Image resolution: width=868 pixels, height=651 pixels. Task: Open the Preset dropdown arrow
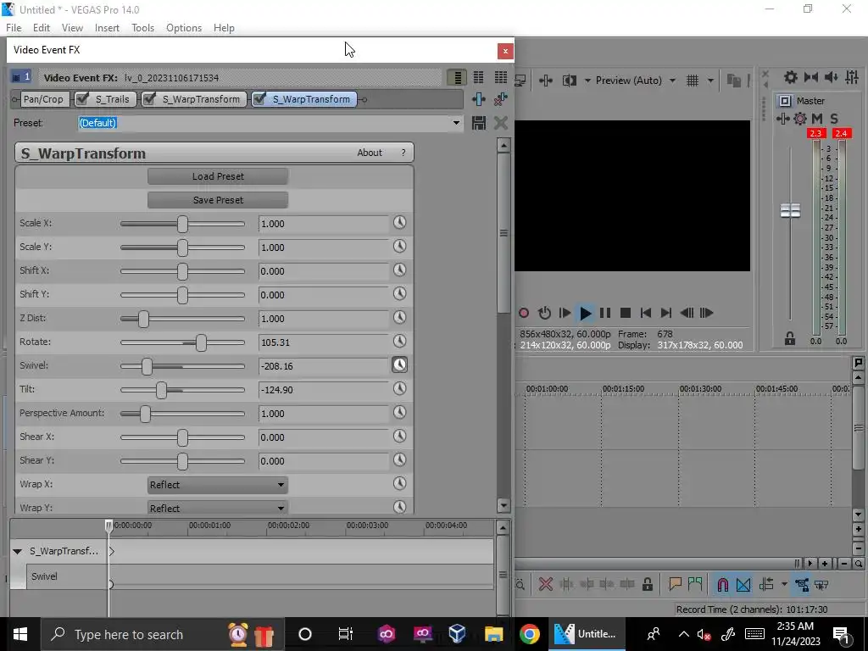pyautogui.click(x=456, y=123)
